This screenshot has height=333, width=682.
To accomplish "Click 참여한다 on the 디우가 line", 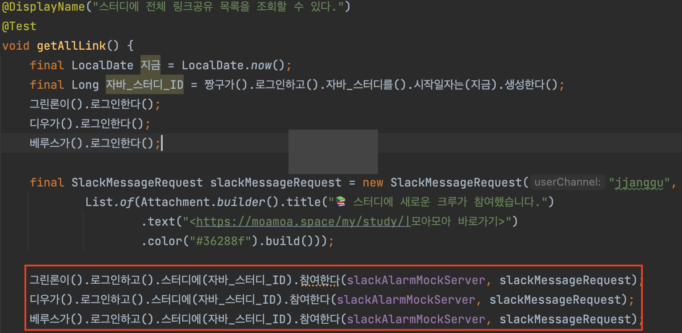I will pyautogui.click(x=310, y=299).
